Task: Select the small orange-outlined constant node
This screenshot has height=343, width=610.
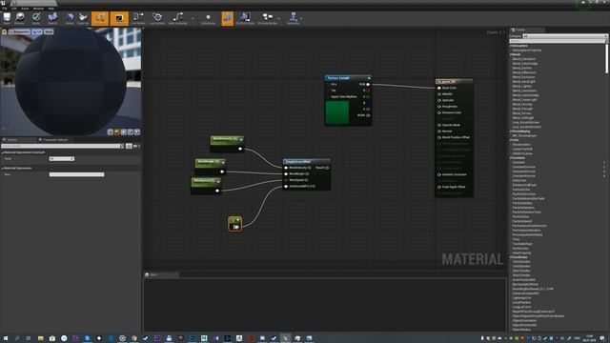Action: 235,224
